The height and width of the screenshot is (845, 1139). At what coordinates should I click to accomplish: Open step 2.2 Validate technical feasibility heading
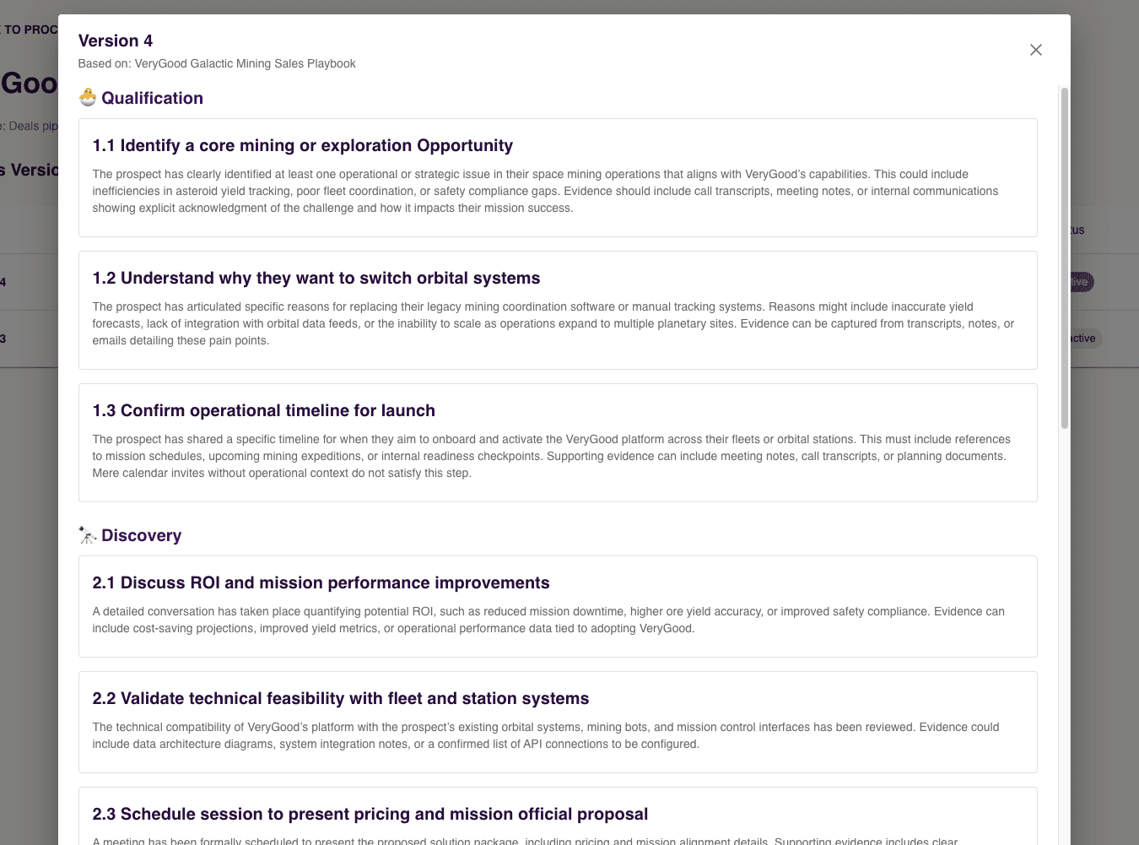click(x=341, y=698)
